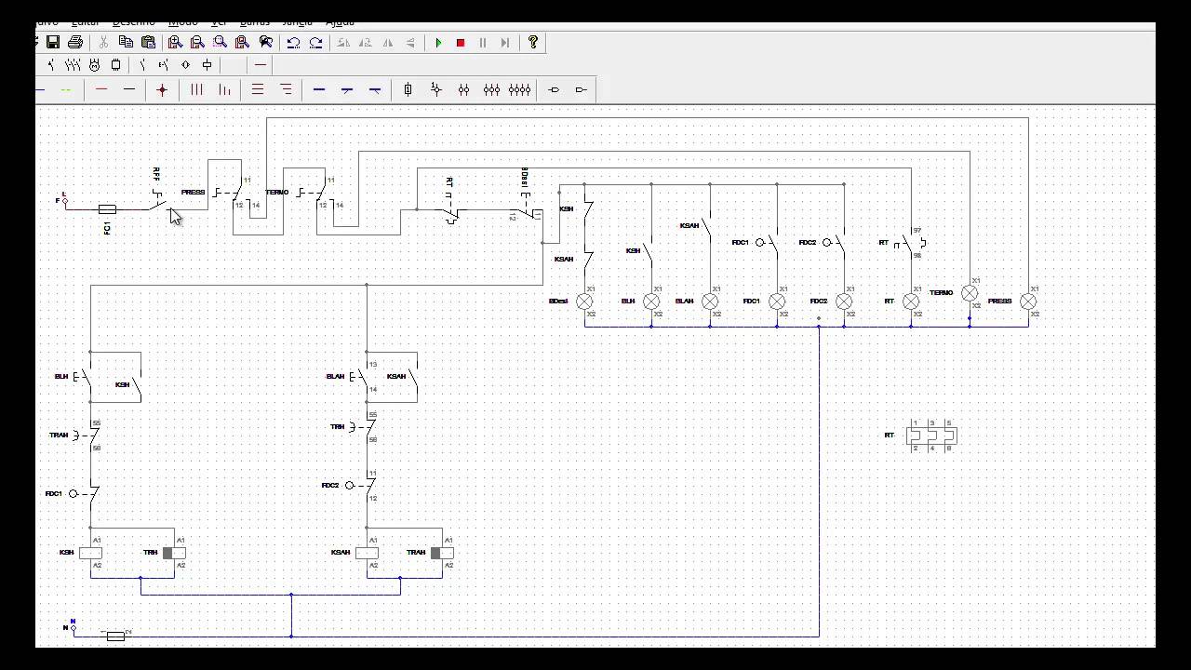
Task: Click the FDC1 limit switch contact above KSH coil
Action: coord(84,494)
